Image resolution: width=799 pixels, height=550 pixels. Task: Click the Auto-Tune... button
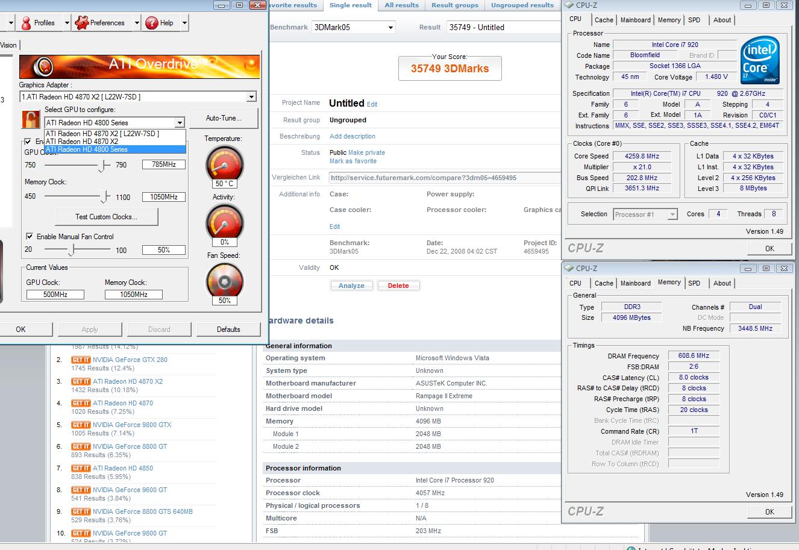click(x=224, y=118)
